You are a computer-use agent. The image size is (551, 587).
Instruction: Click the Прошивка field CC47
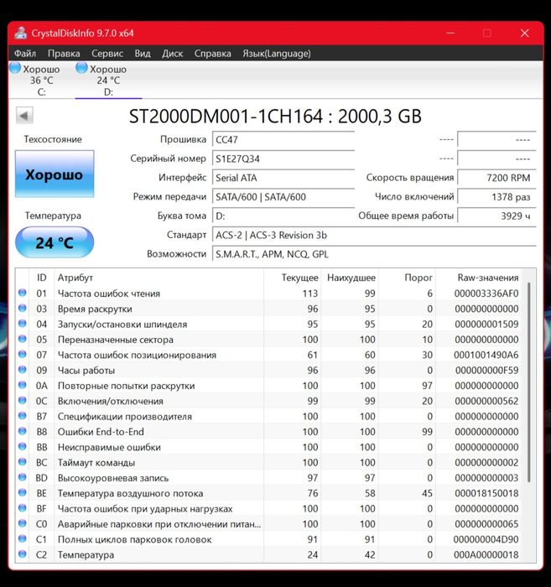[283, 140]
